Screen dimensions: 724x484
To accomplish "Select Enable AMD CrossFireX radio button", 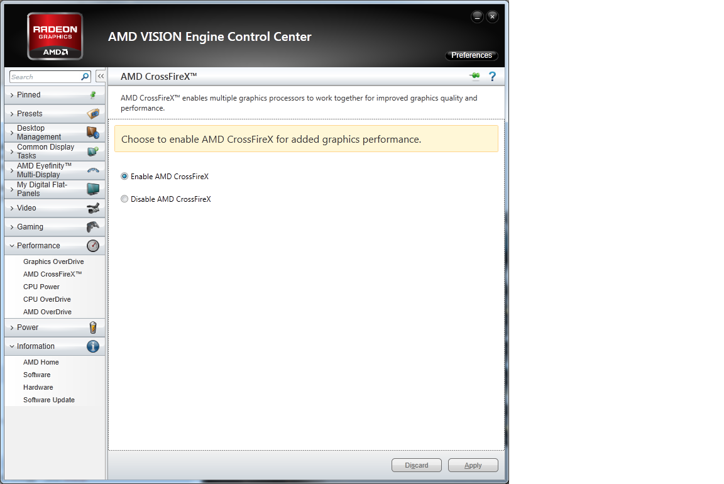I will click(124, 177).
